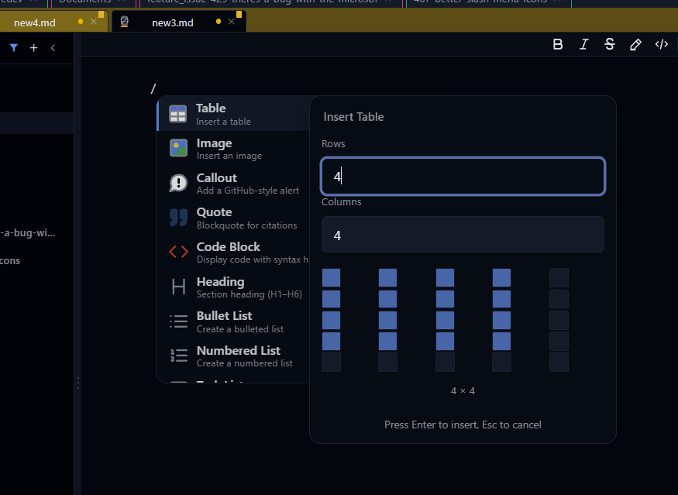Switch to the new4.md tab

coord(35,22)
